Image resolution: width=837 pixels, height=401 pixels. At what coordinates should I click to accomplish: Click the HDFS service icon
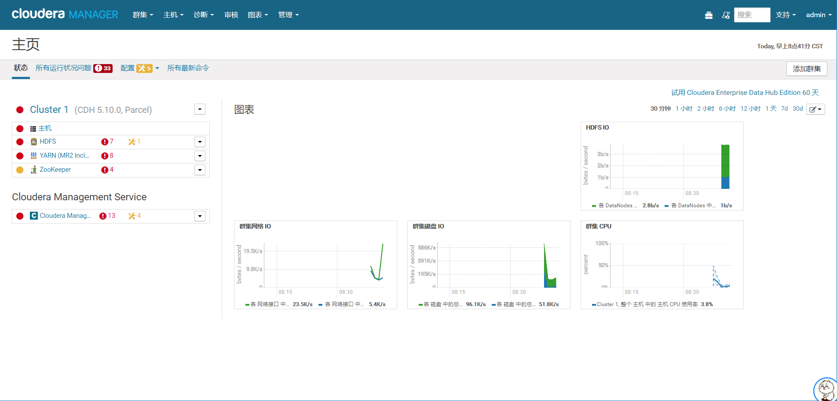(x=34, y=141)
